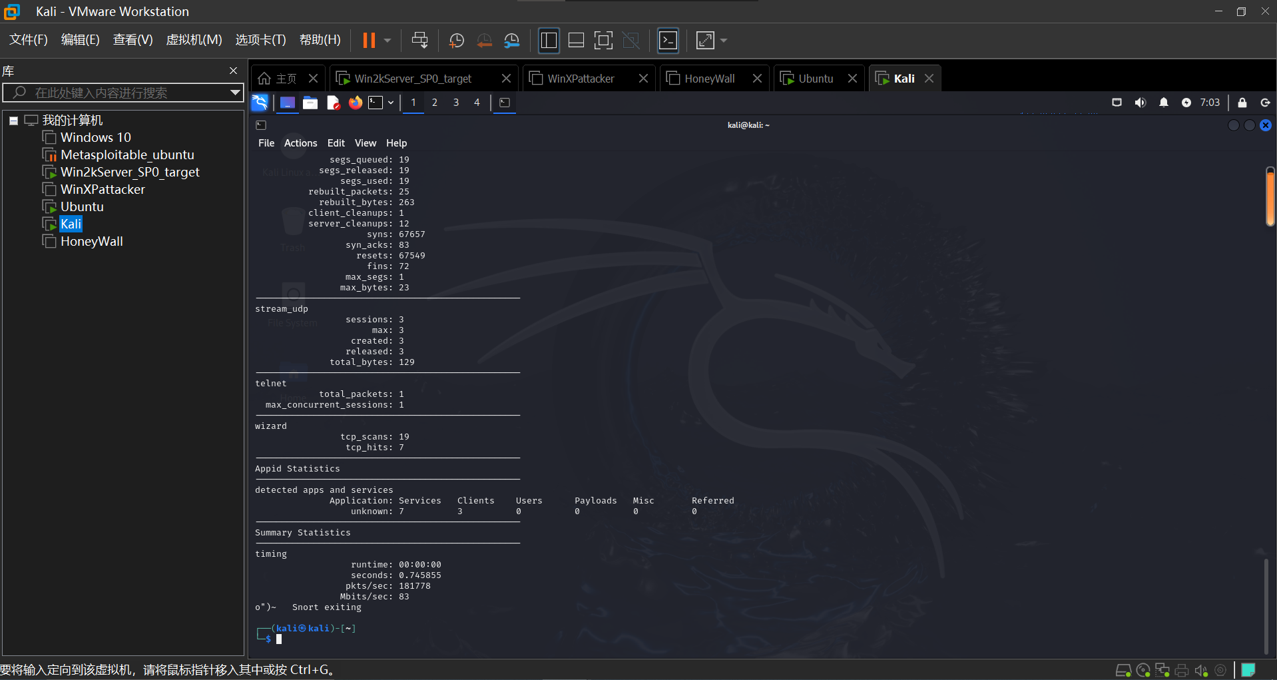Click the stretch guest display icon
The width and height of the screenshot is (1277, 680).
pos(705,41)
